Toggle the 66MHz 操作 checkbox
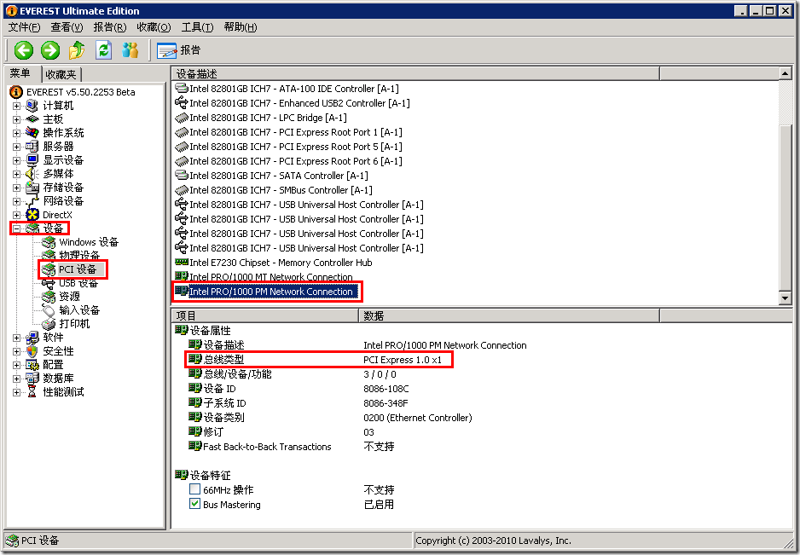 pos(194,489)
